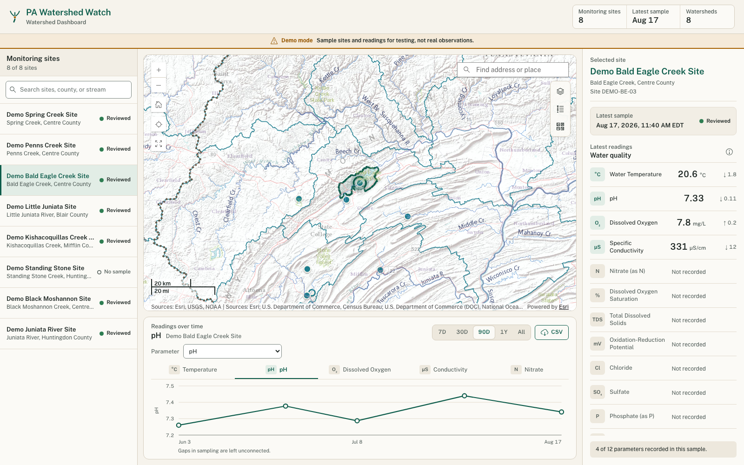Select Demo Spring Creek Site
The image size is (744, 465).
[x=68, y=119]
